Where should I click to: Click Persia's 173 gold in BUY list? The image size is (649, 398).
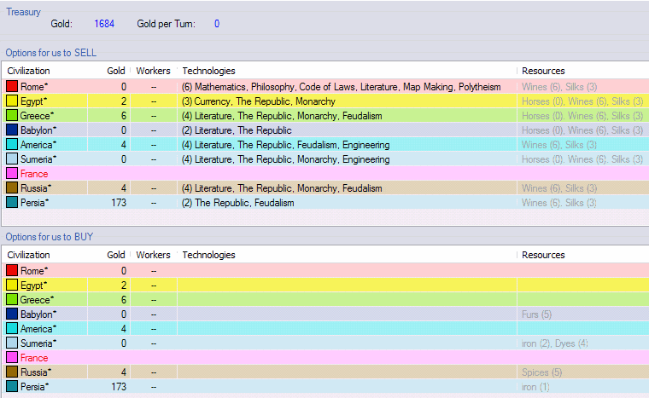coord(119,386)
